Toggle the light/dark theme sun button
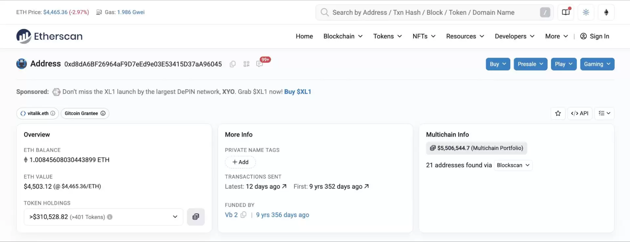 tap(586, 12)
